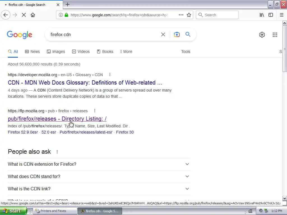
Task: Open the '52.0 esr' sitelink
Action: pos(49,132)
